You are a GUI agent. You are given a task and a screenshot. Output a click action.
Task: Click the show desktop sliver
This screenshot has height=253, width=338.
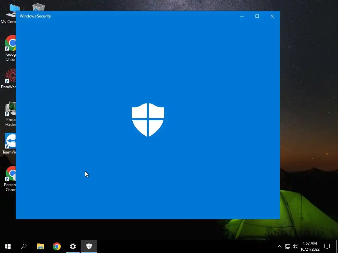click(x=337, y=246)
